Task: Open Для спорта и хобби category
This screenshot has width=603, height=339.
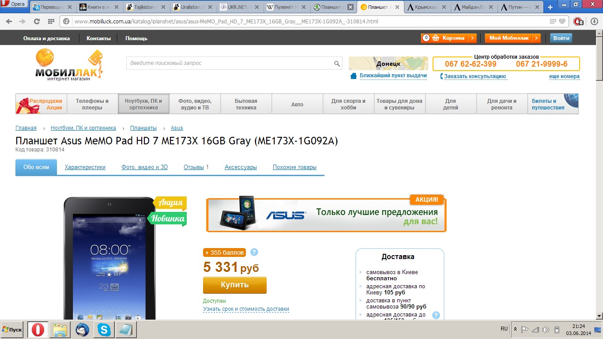Action: tap(348, 104)
